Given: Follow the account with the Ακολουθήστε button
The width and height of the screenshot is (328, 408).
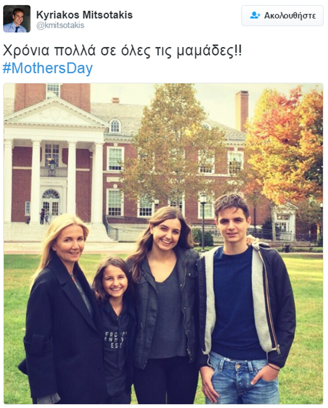Looking at the screenshot, I should coord(282,16).
